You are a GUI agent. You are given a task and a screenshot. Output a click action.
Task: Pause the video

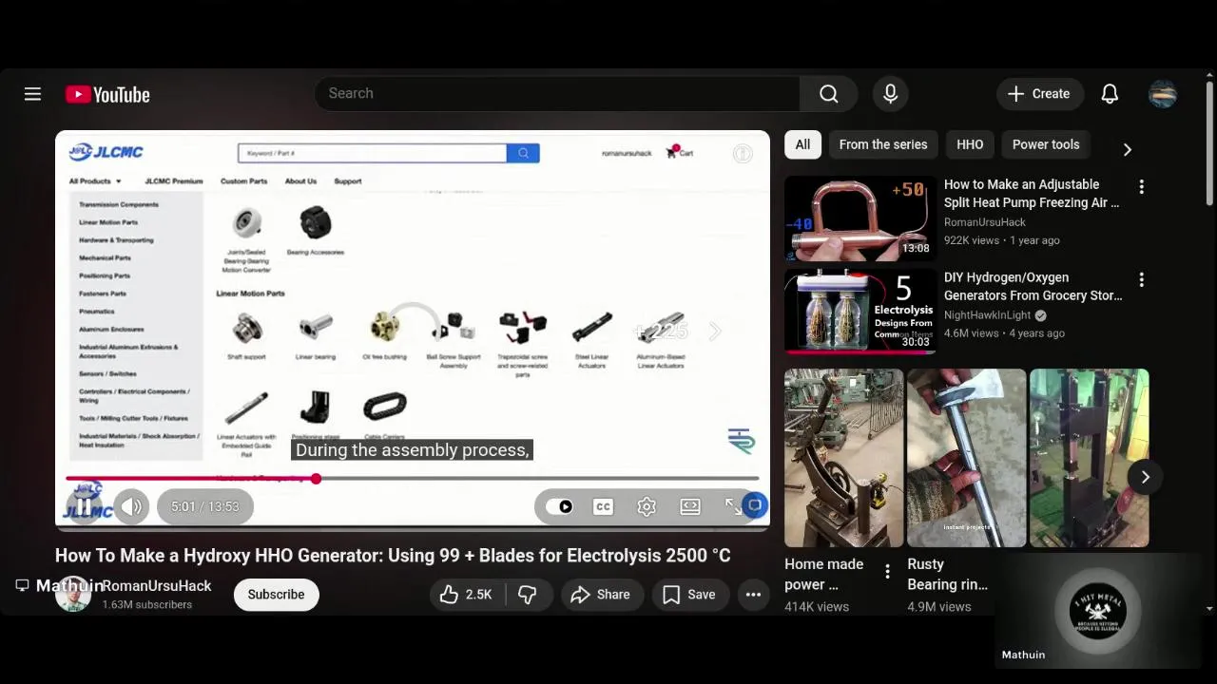point(85,506)
